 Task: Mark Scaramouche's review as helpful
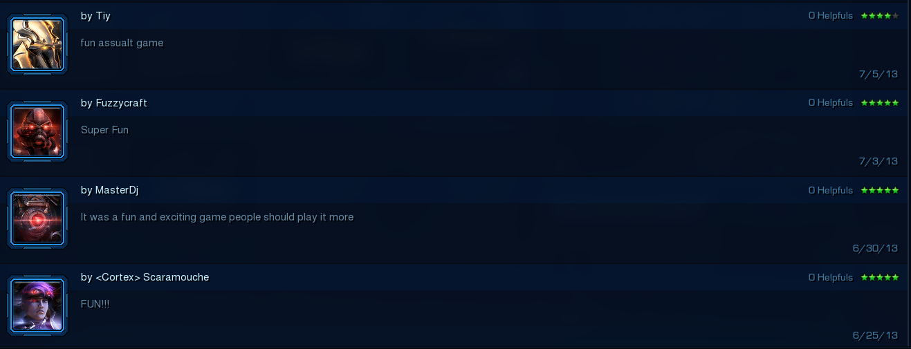[831, 277]
